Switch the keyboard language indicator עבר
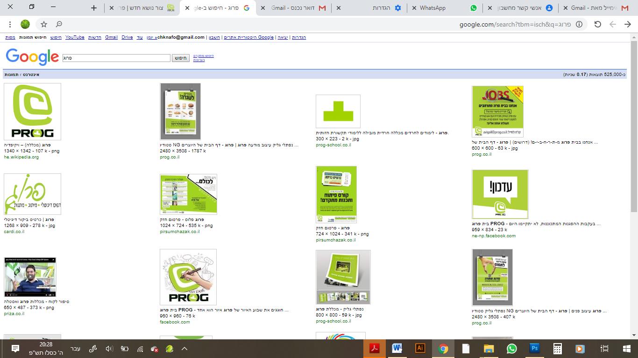 coord(75,349)
